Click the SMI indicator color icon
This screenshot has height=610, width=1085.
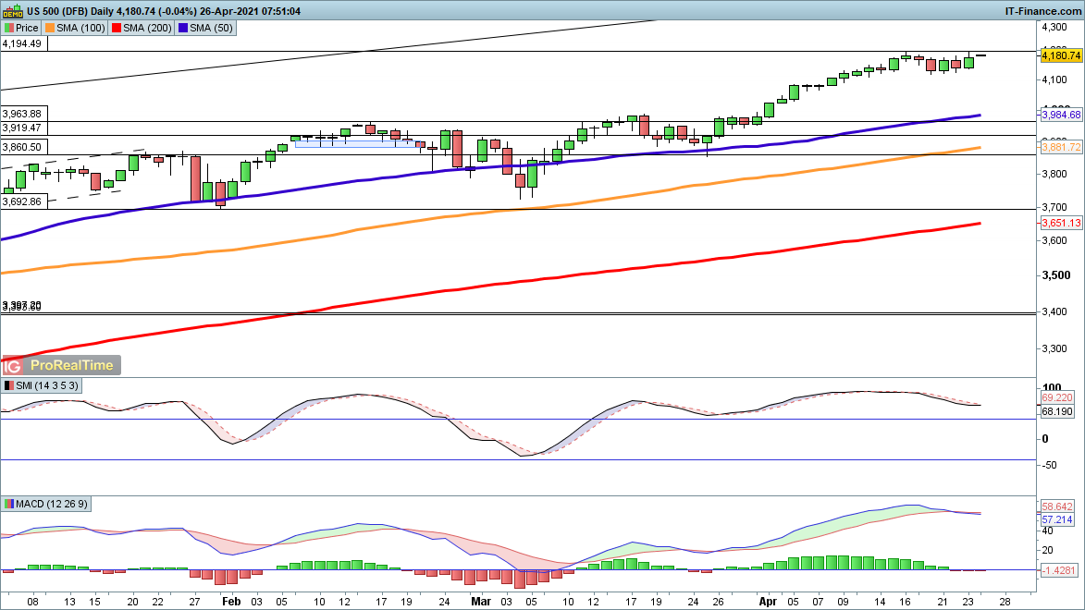[9, 384]
